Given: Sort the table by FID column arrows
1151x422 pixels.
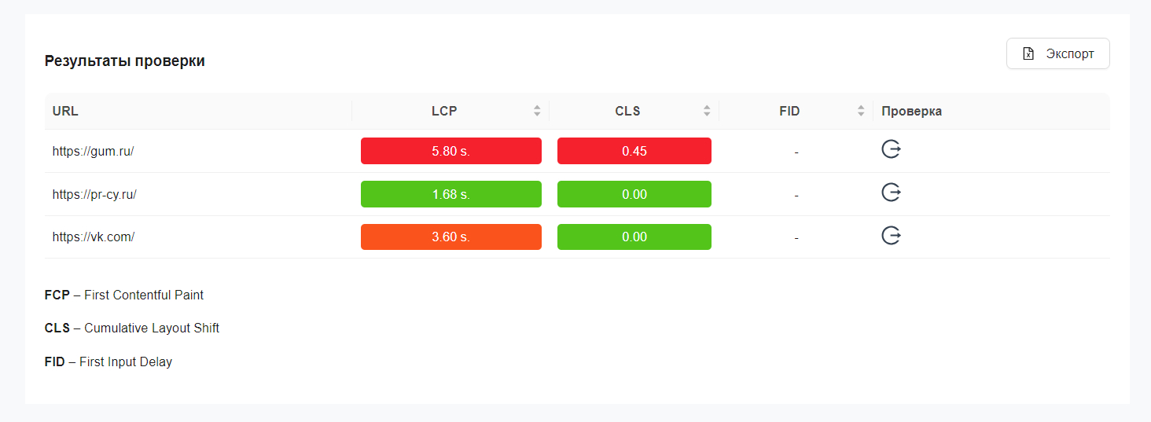Looking at the screenshot, I should [861, 111].
